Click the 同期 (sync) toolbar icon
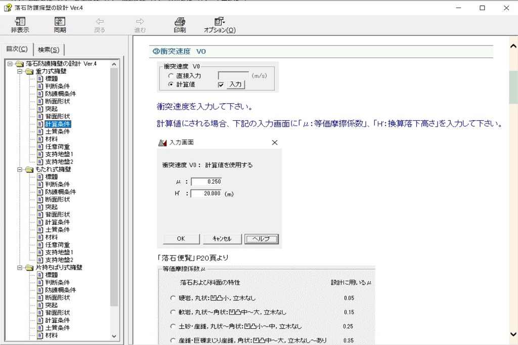 (60, 22)
